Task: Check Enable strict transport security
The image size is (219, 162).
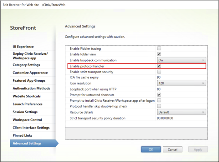Action: point(159,72)
